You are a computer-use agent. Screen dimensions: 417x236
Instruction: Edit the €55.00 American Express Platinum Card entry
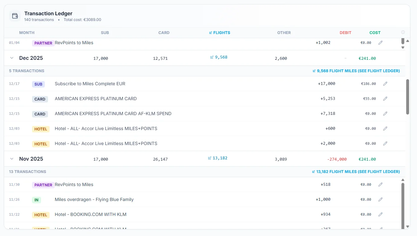[385, 99]
